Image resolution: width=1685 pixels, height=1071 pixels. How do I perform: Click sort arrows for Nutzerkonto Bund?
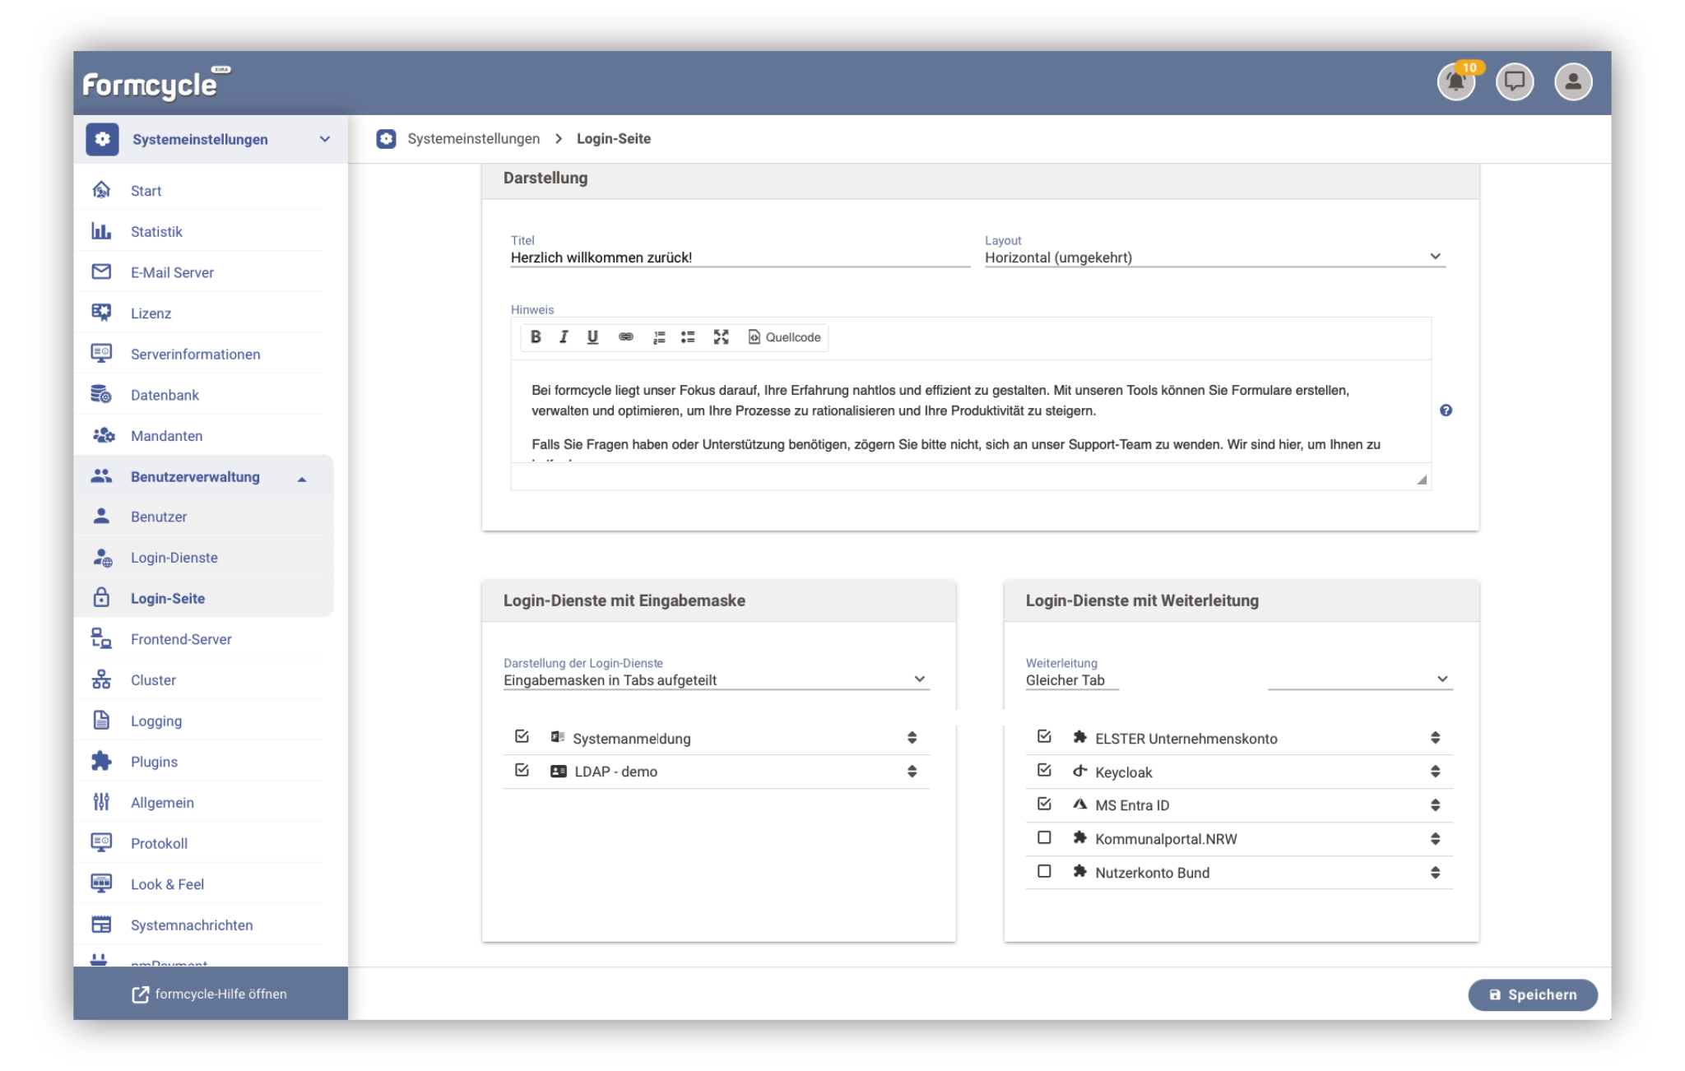pos(1435,873)
